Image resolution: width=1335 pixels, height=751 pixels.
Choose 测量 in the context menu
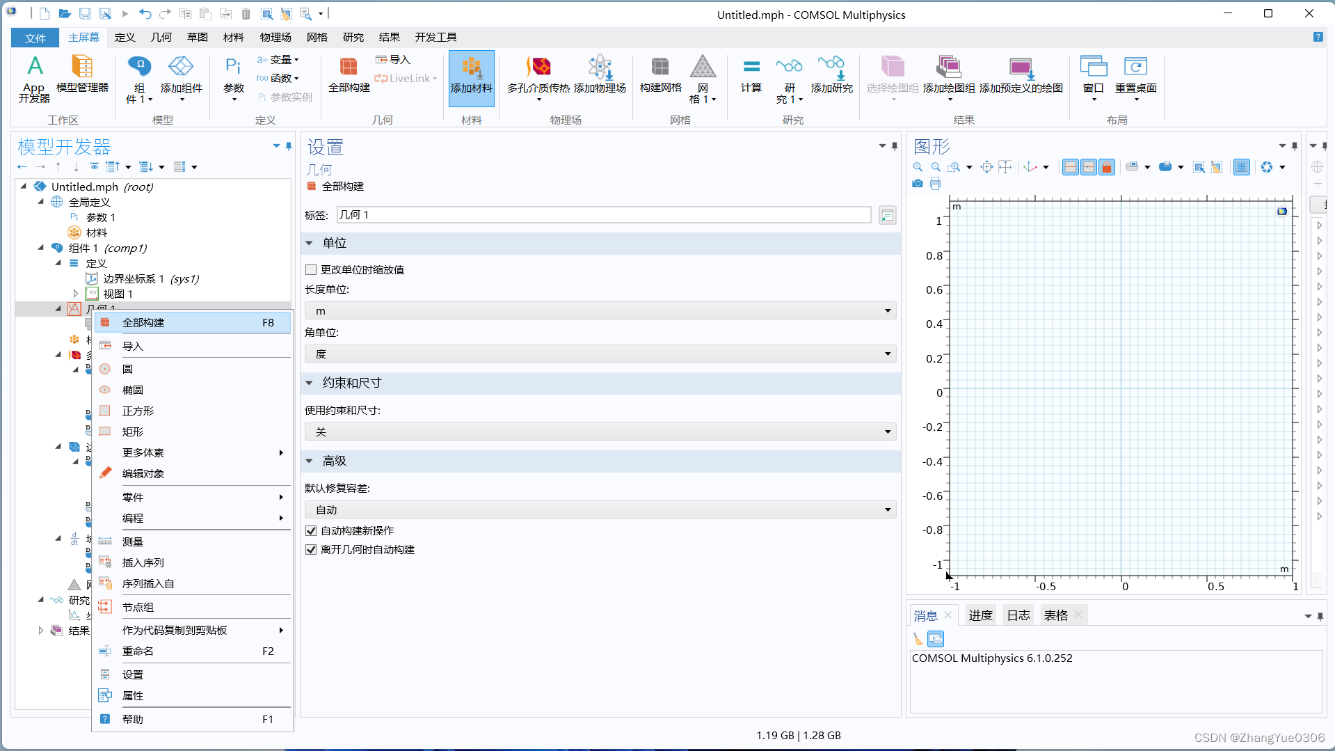click(192, 542)
